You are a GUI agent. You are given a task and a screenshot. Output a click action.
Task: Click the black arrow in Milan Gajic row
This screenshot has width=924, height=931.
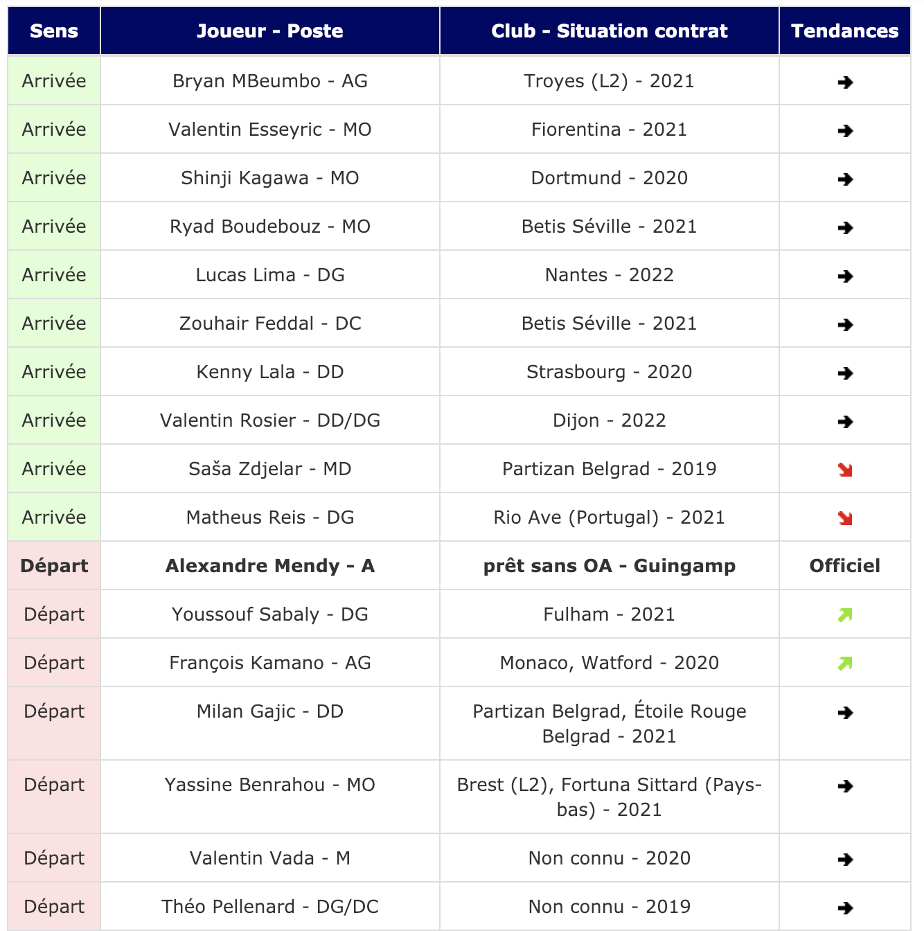click(x=845, y=713)
